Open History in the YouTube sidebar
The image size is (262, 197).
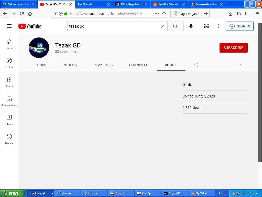coord(9,139)
